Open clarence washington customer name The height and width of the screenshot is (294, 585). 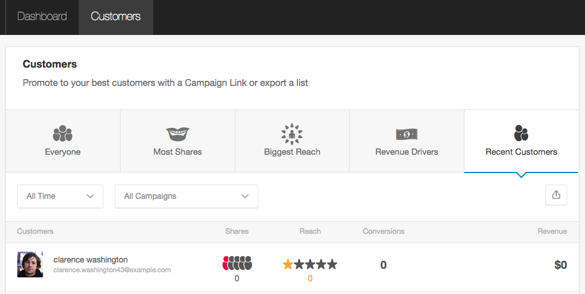(x=91, y=260)
